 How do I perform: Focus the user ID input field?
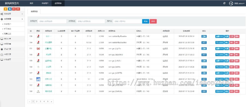tap(127, 21)
